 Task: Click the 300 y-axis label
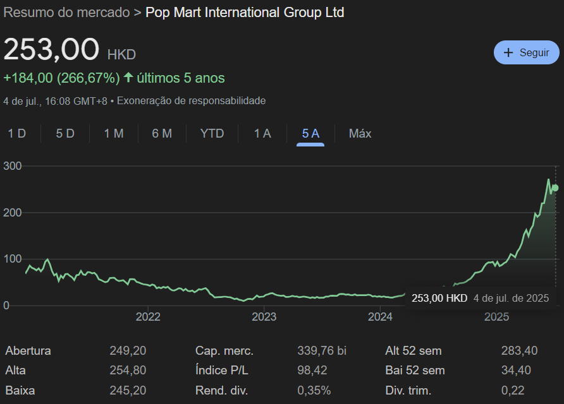(13, 166)
